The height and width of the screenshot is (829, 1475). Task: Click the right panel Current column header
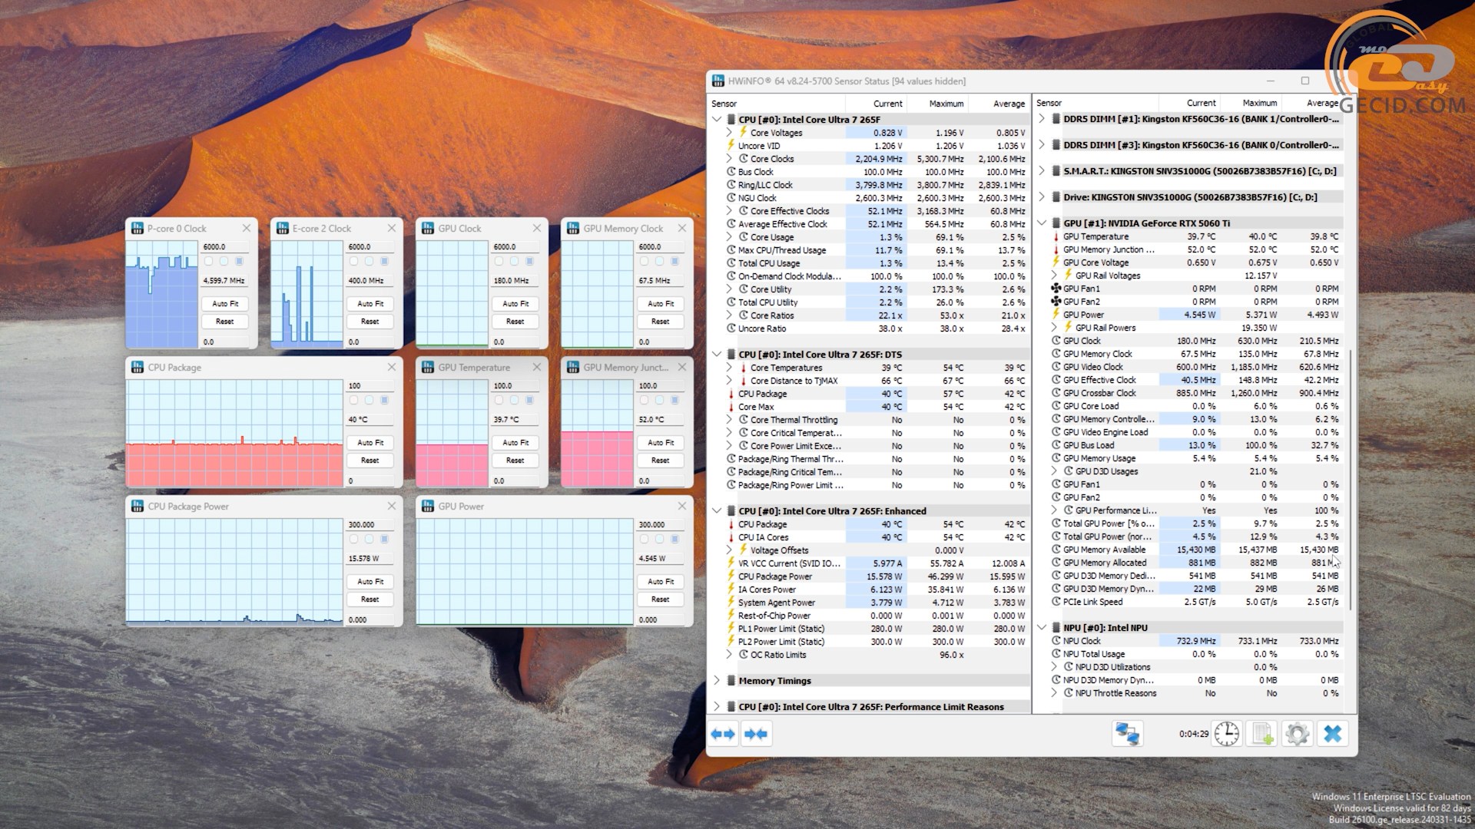click(1189, 103)
